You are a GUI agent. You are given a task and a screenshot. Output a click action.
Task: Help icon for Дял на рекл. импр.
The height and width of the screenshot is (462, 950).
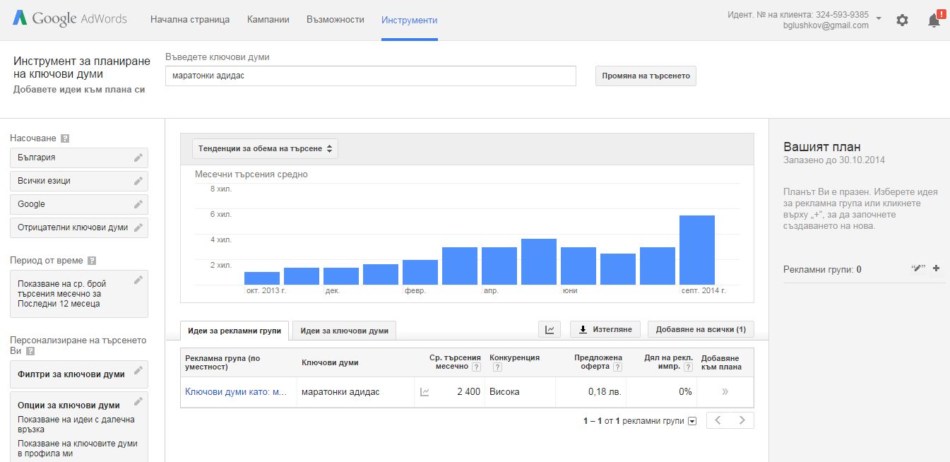[688, 367]
